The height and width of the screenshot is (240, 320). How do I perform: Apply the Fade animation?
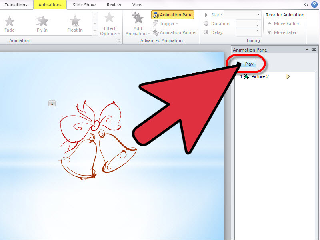[9, 23]
